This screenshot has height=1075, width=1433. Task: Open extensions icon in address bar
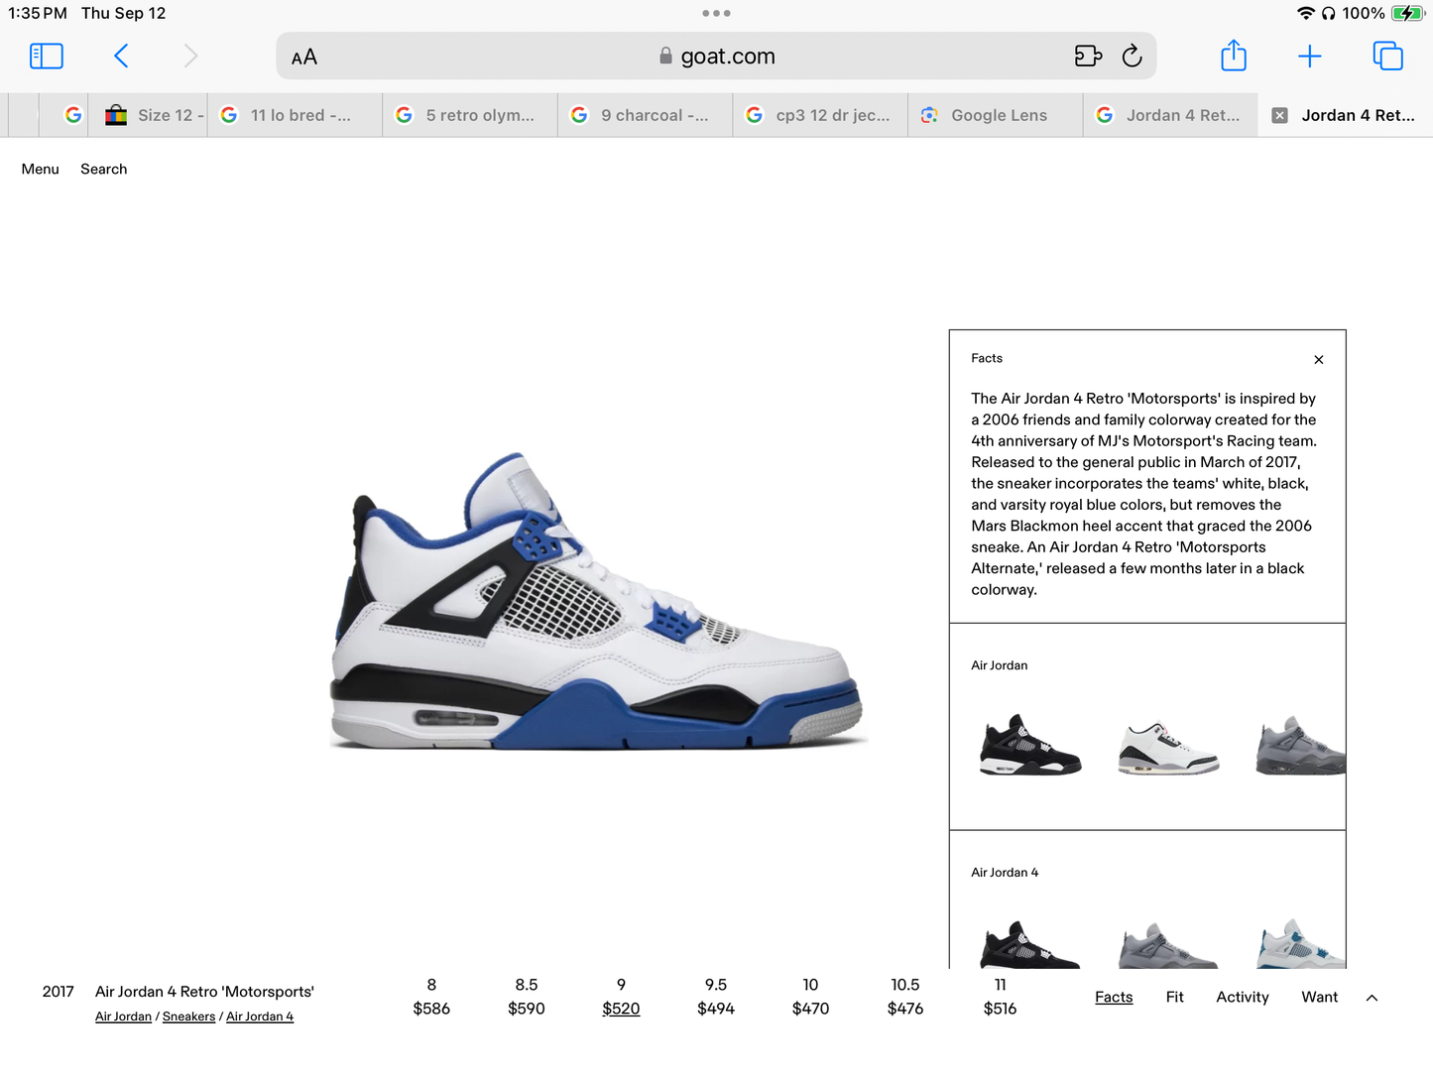point(1088,57)
